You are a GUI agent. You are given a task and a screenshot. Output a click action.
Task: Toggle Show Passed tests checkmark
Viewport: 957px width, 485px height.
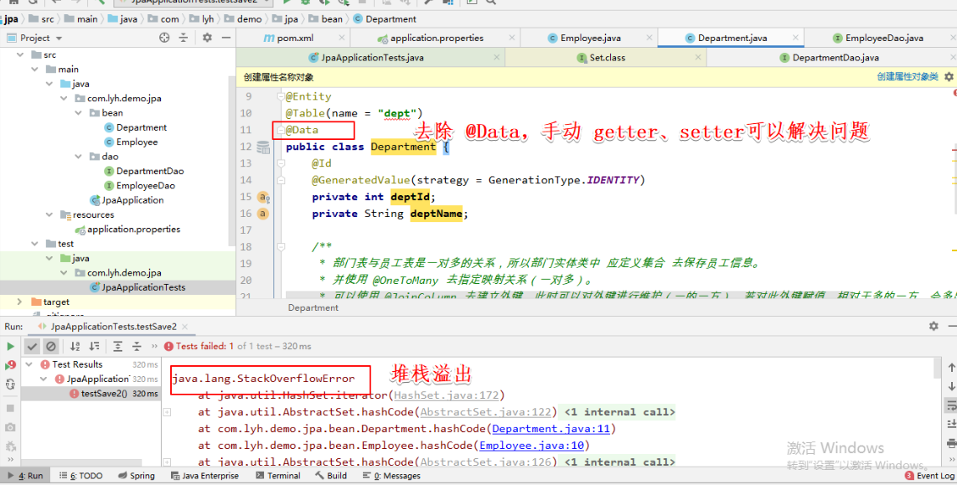pyautogui.click(x=33, y=346)
